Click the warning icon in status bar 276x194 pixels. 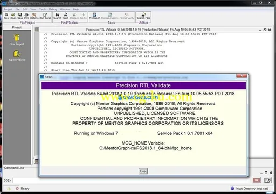coord(9,189)
